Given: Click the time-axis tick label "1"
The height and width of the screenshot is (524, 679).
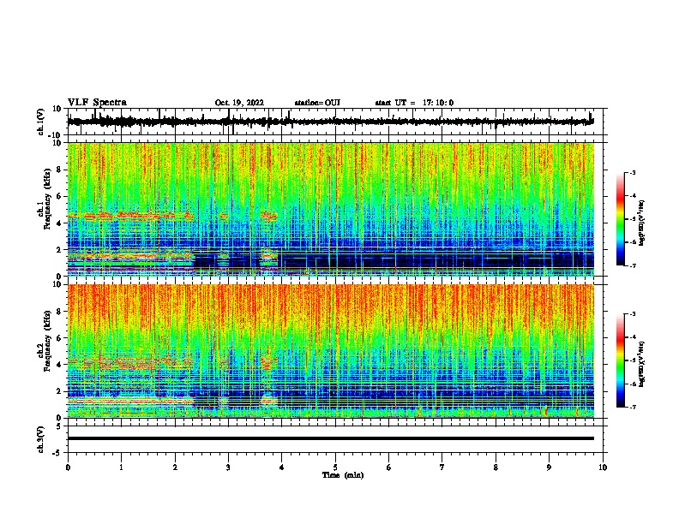Looking at the screenshot, I should (x=121, y=467).
